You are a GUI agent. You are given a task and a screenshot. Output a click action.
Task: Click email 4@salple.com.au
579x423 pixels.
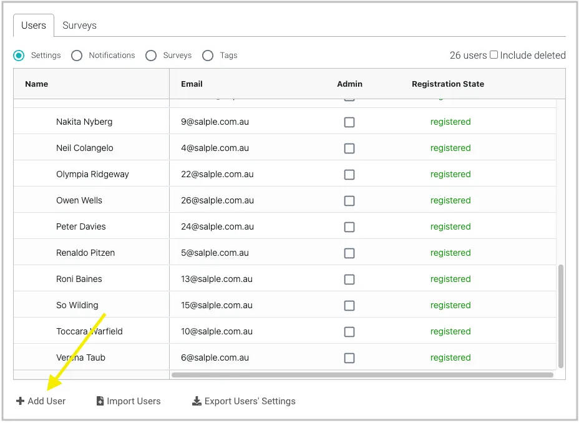[215, 148]
